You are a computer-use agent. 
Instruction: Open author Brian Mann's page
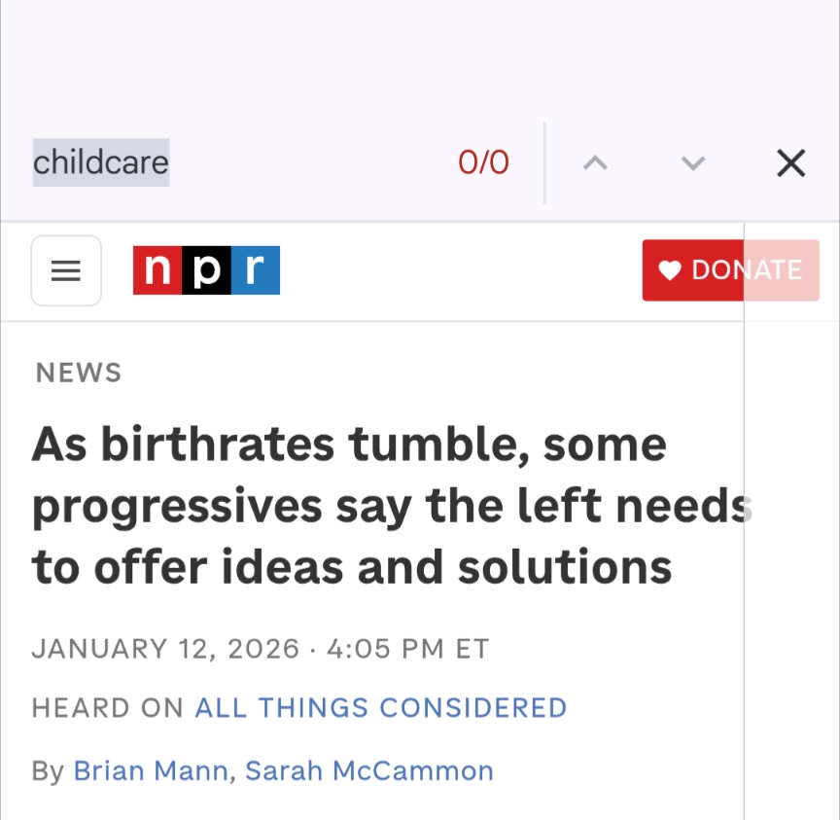tap(151, 771)
